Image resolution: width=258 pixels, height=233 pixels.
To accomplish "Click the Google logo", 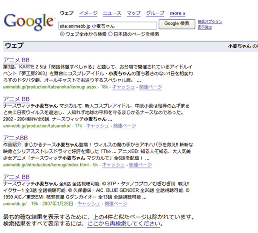I will (29, 22).
